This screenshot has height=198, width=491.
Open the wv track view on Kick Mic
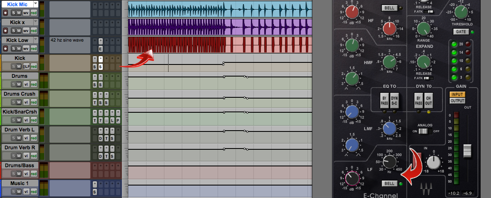(x=26, y=12)
